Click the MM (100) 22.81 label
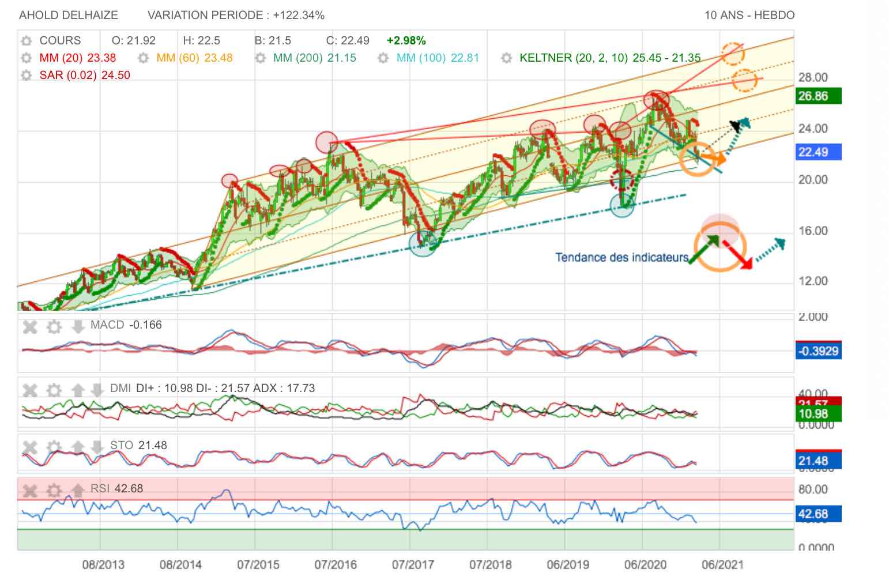This screenshot has height=580, width=889. coord(438,58)
